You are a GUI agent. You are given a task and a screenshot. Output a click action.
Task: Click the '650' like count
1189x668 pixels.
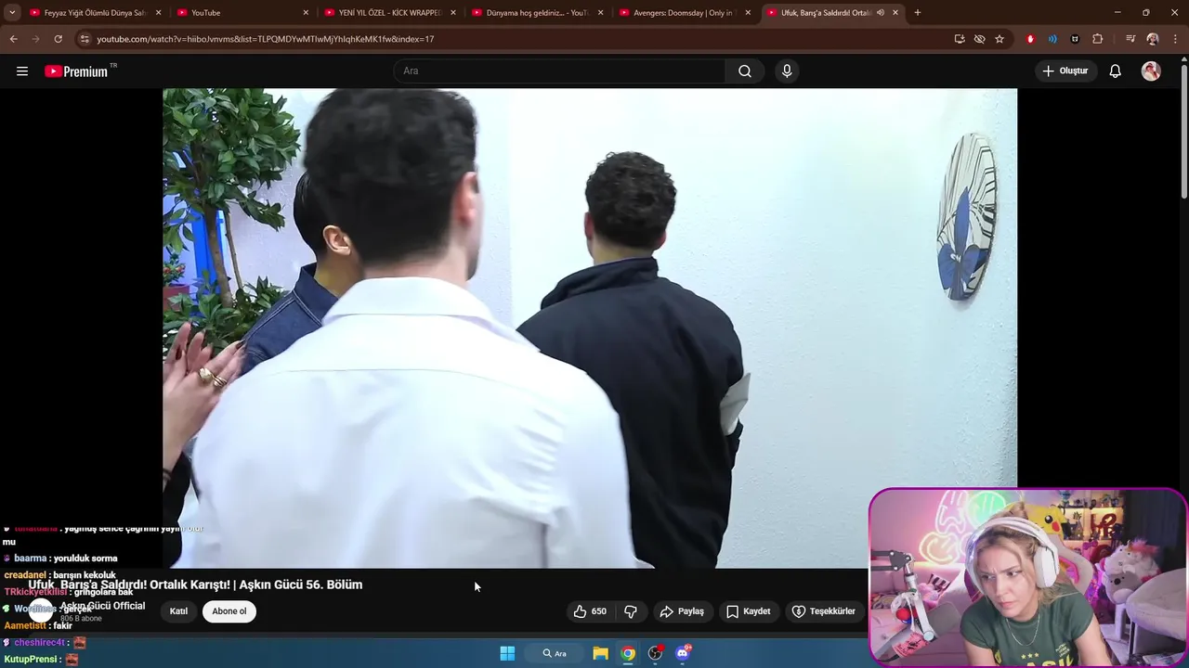[x=599, y=611]
